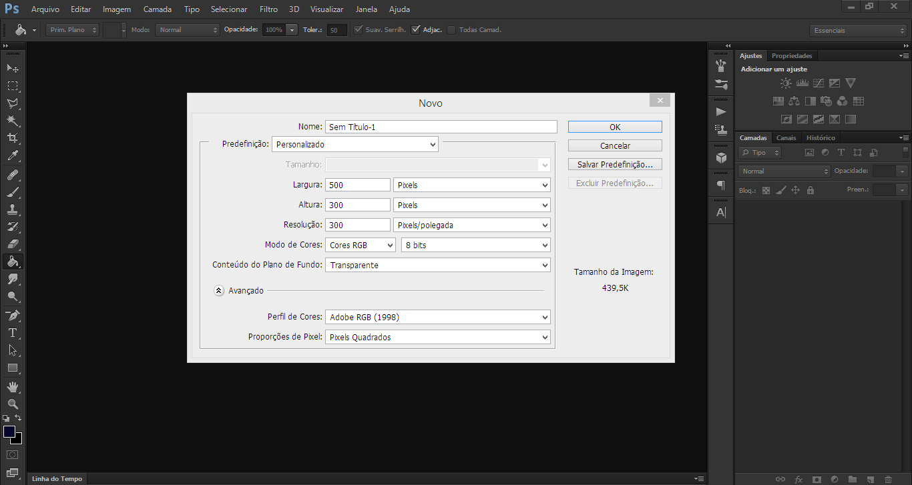This screenshot has width=912, height=485.
Task: Select the Path Selection arrow tool
Action: [x=13, y=350]
